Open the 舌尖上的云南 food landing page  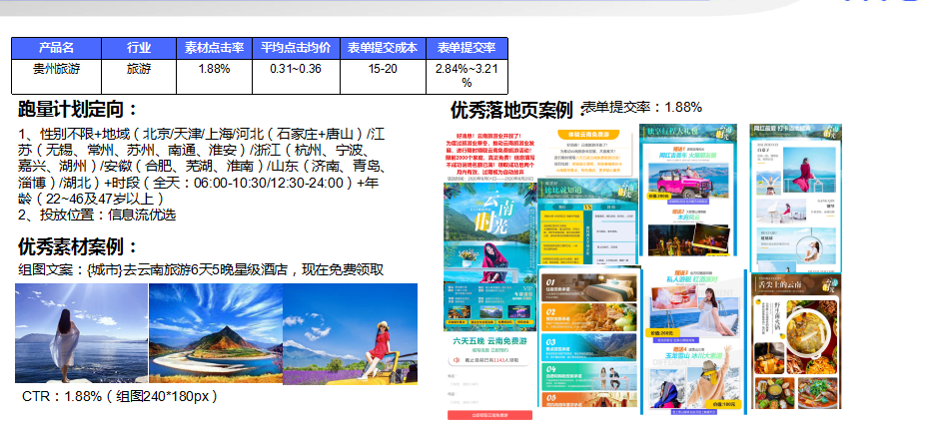796,341
